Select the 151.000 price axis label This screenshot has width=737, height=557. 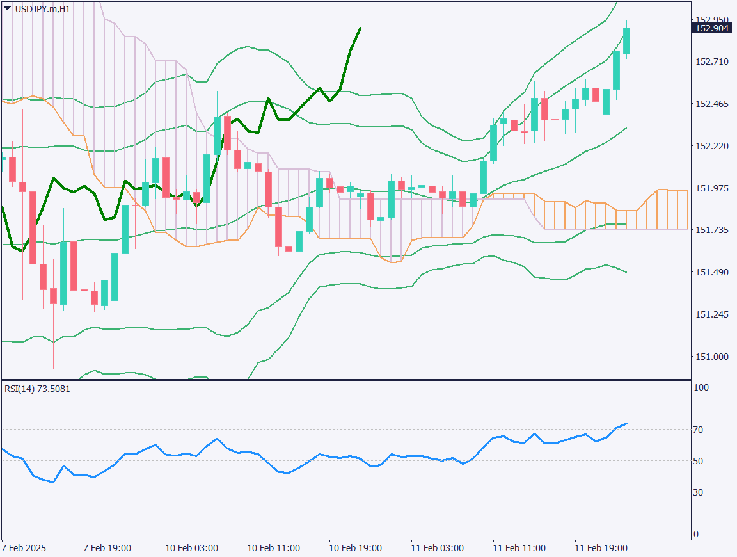(711, 357)
